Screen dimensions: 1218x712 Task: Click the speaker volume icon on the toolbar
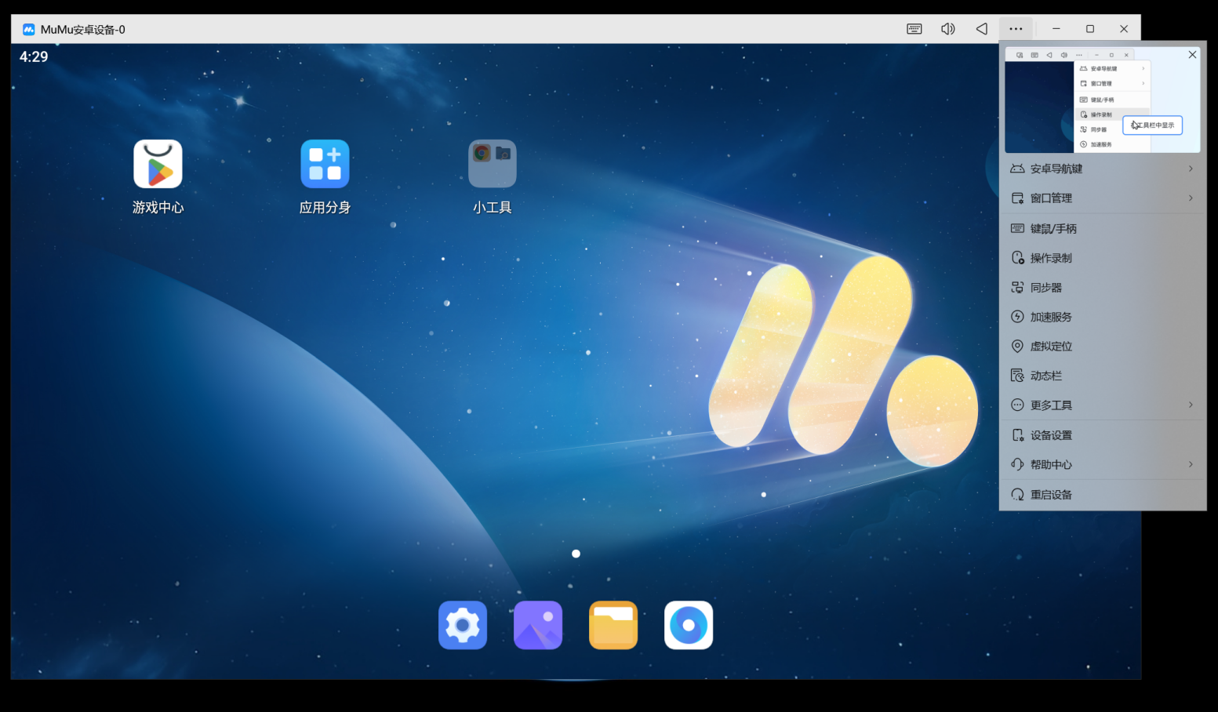[x=947, y=28]
